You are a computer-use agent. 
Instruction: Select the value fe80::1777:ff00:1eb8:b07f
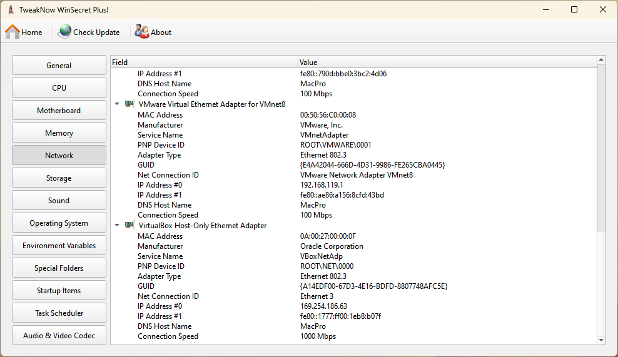[x=340, y=316]
